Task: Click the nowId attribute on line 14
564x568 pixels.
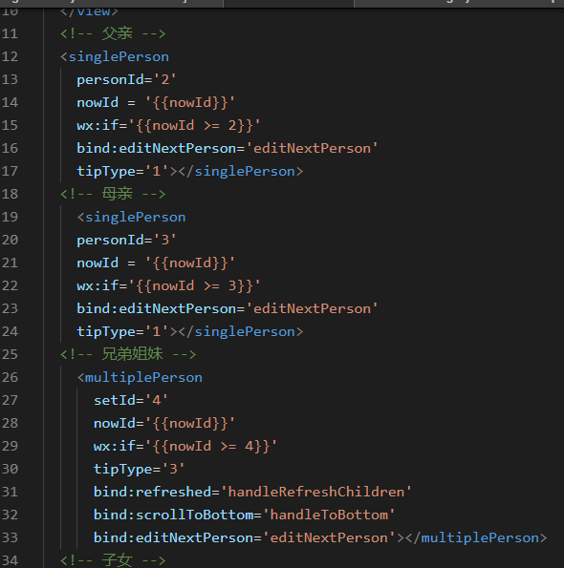Action: click(x=98, y=102)
